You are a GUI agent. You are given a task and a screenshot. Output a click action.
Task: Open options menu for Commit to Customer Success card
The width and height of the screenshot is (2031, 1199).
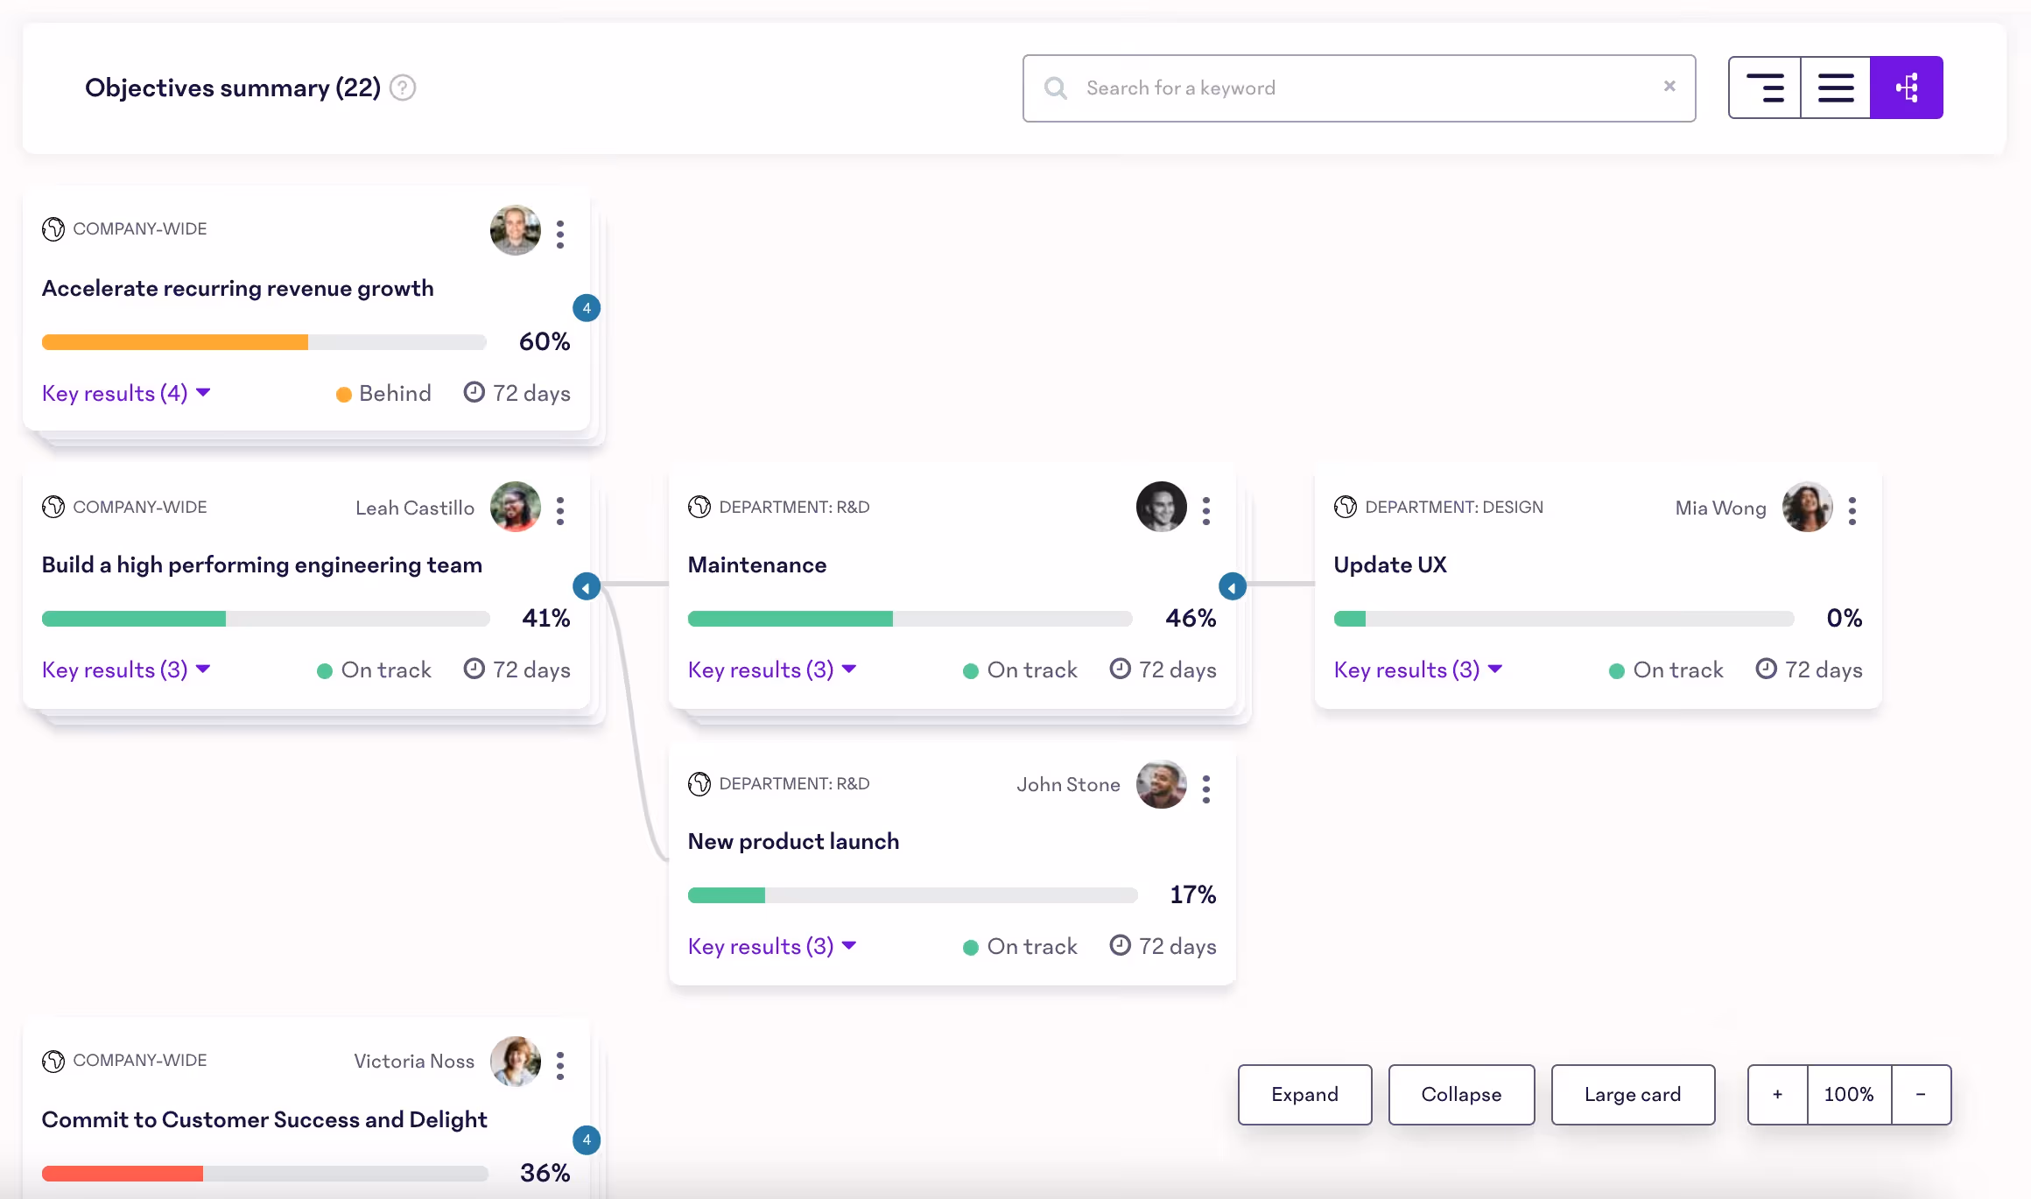click(x=560, y=1065)
